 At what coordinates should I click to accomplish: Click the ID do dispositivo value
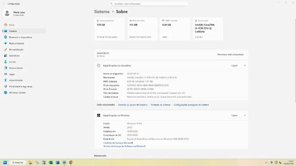pyautogui.click(x=148, y=85)
